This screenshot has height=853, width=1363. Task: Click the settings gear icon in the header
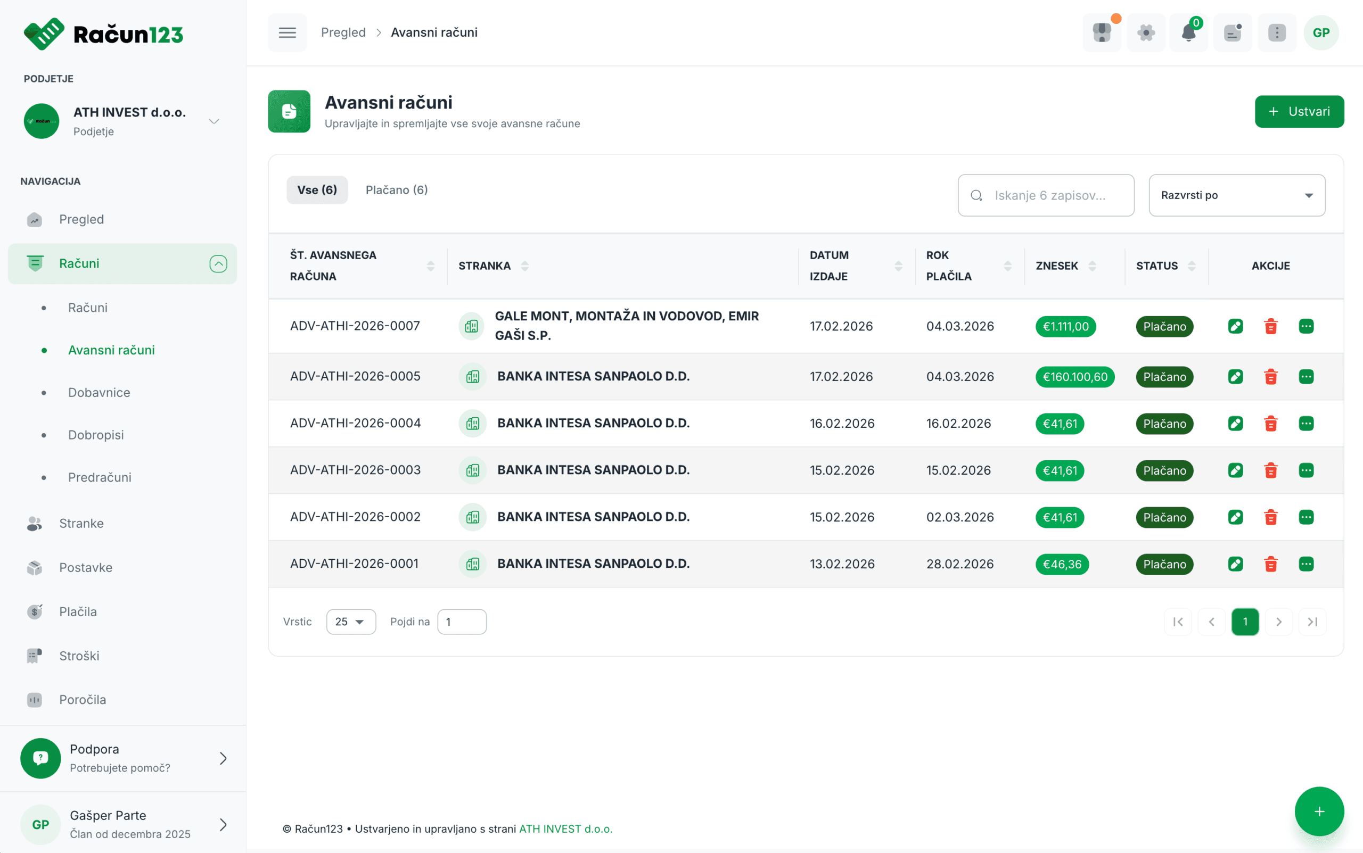coord(1146,32)
